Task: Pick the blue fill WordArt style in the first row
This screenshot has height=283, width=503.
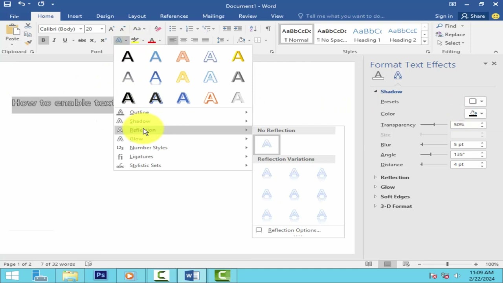Action: (155, 57)
